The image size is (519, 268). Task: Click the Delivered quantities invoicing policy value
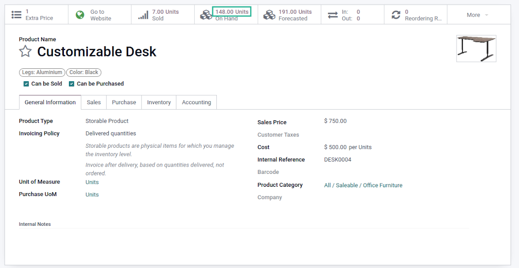pos(111,134)
